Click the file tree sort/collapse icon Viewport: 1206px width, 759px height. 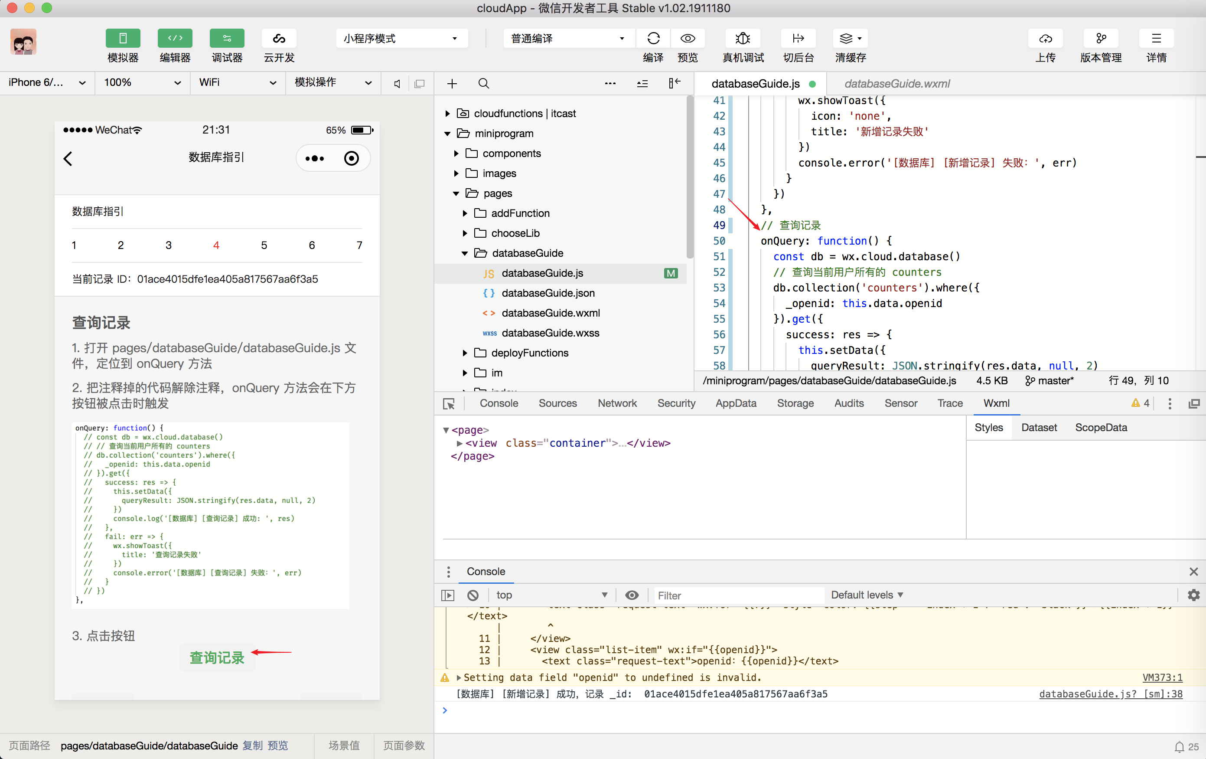click(x=642, y=84)
